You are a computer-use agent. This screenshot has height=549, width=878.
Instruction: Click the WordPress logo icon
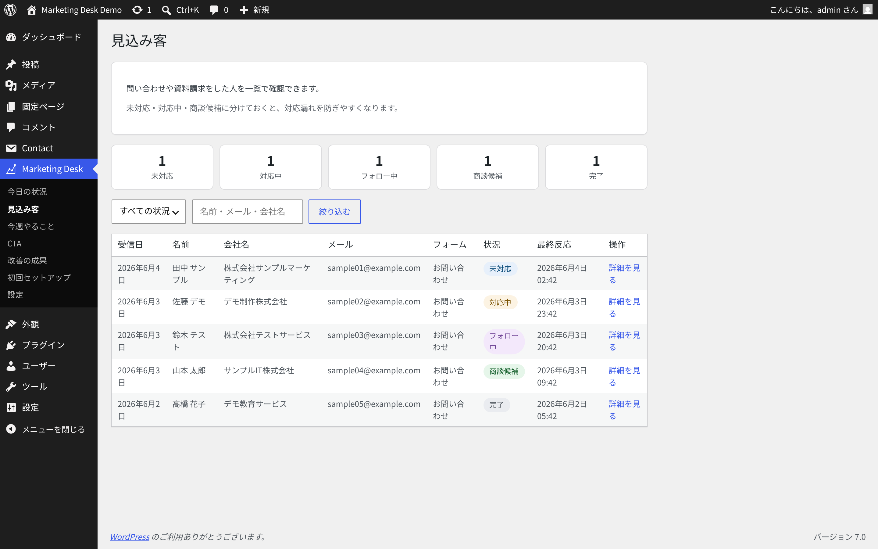[x=11, y=10]
